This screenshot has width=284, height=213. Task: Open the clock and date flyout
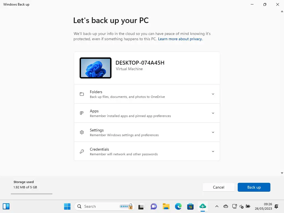[x=263, y=206]
